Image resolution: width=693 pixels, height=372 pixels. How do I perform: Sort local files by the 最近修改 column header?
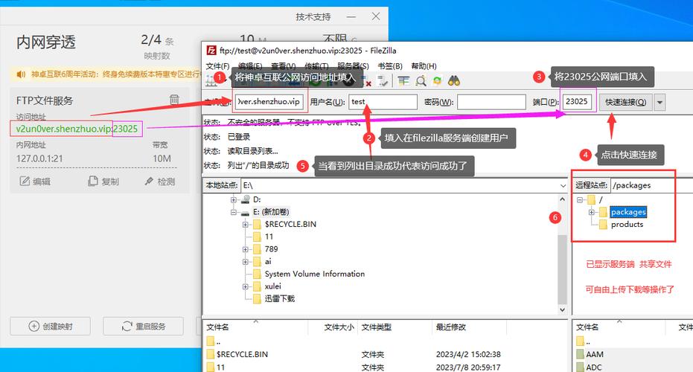click(x=469, y=327)
